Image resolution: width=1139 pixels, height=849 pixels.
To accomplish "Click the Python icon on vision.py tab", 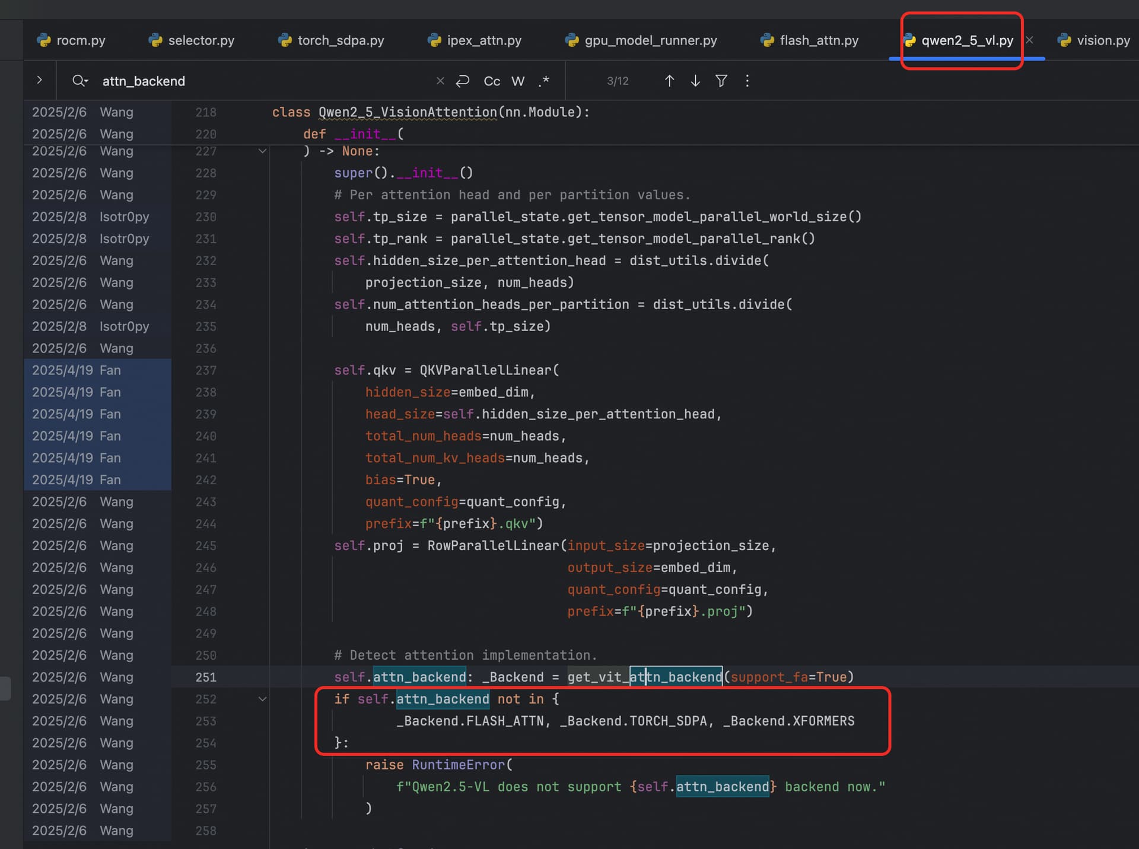I will tap(1064, 40).
